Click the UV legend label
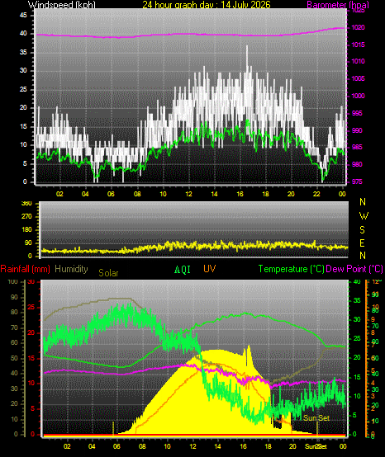Image resolution: width=385 pixels, height=457 pixels. (210, 269)
